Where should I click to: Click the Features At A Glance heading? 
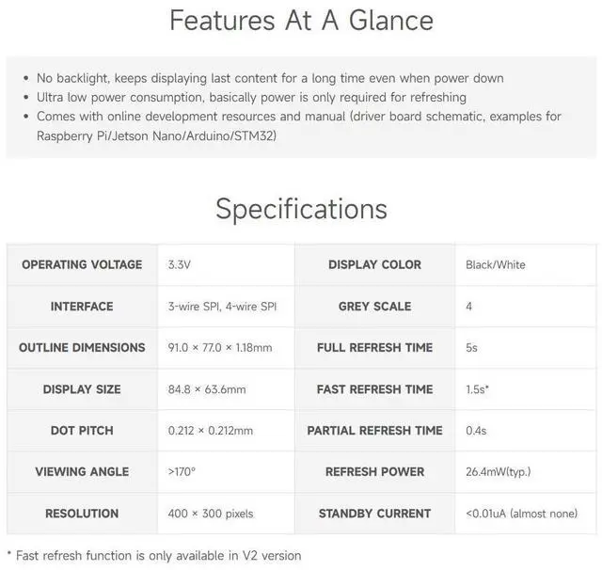301,21
